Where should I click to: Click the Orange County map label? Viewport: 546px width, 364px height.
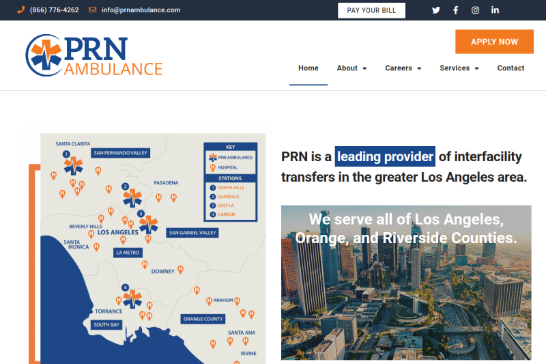coord(203,319)
